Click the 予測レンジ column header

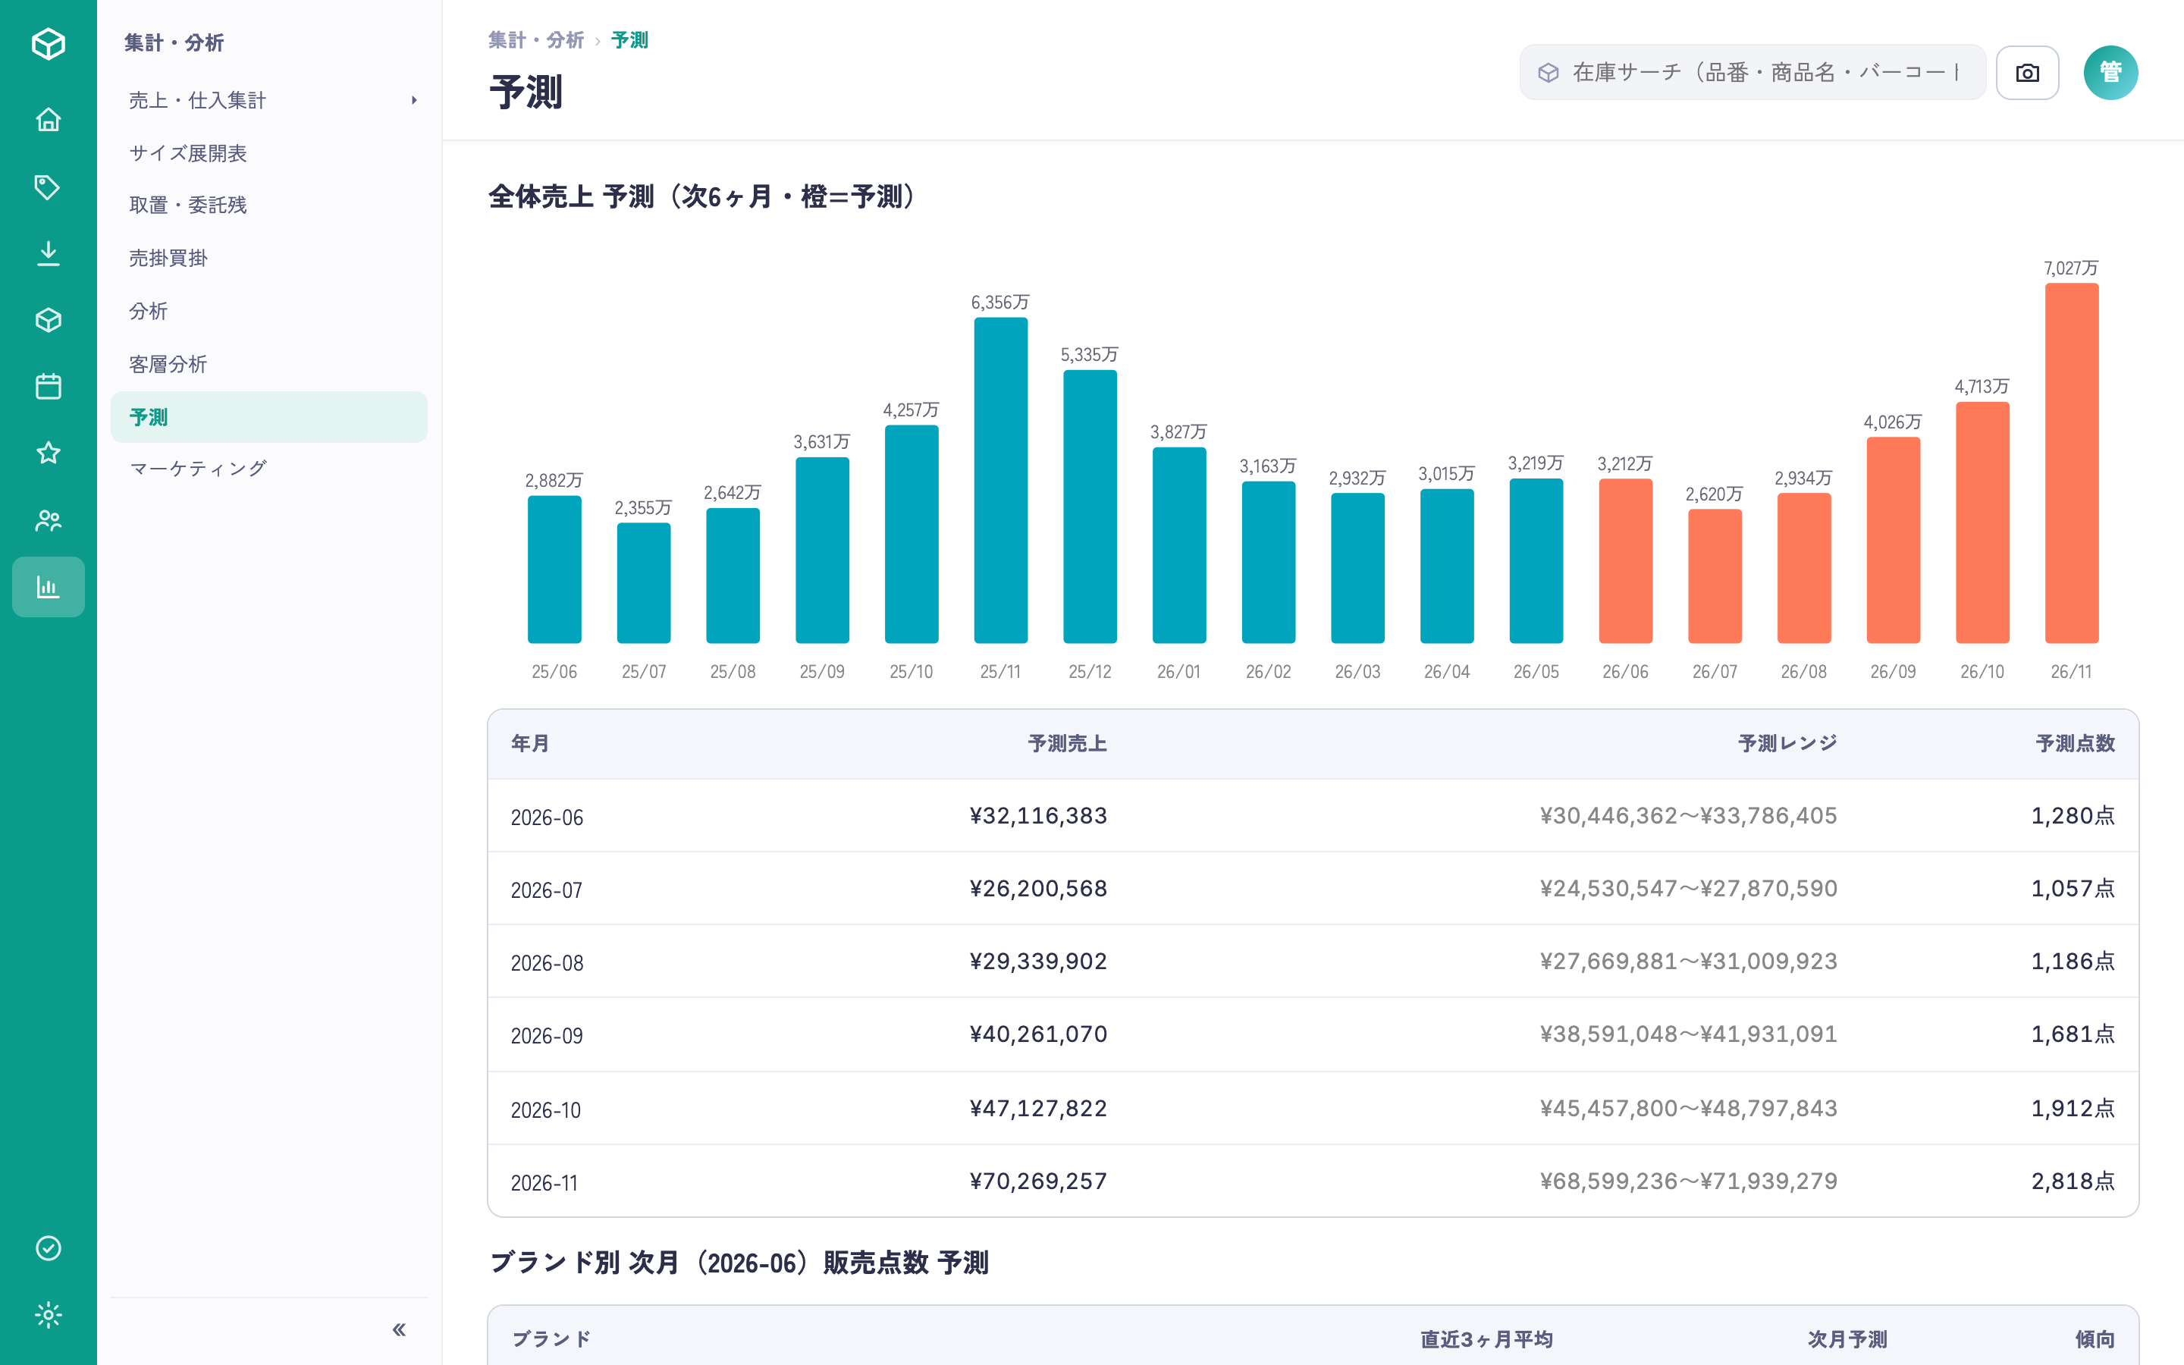1788,744
